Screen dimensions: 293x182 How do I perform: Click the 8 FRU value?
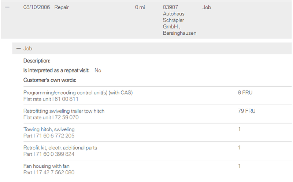245,93
